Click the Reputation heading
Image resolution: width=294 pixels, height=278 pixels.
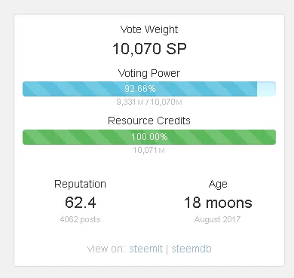(80, 184)
